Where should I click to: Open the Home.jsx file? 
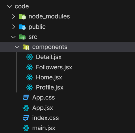[49, 77]
